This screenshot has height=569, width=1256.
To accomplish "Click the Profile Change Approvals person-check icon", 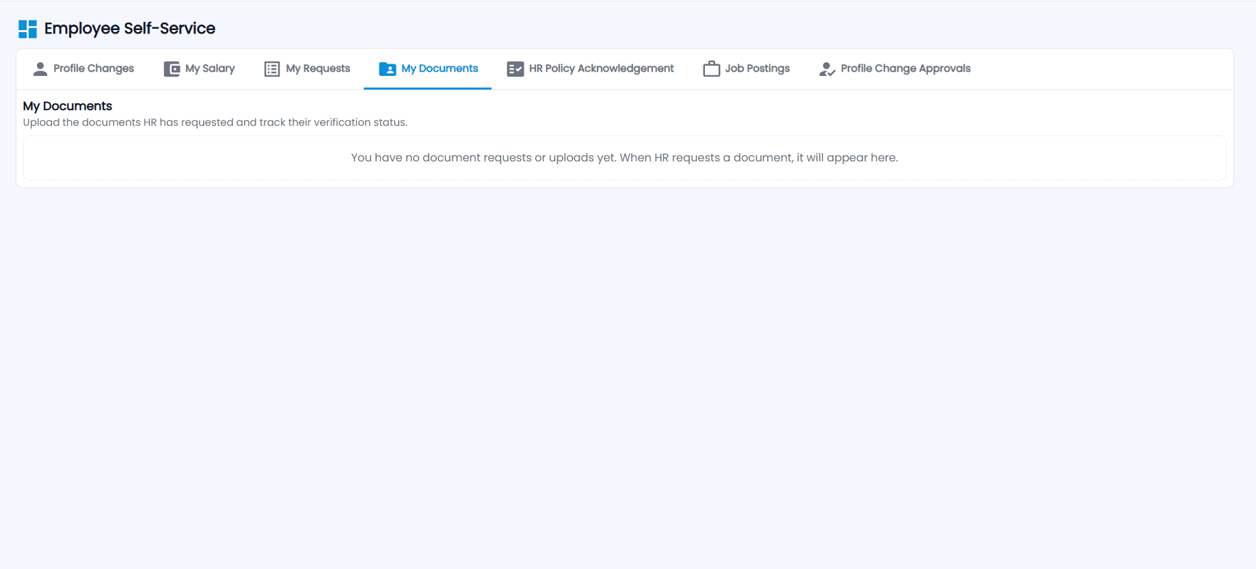I will (x=827, y=69).
